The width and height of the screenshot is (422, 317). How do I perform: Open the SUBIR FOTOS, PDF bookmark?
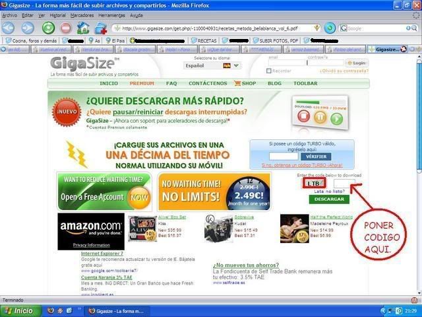click(x=276, y=41)
